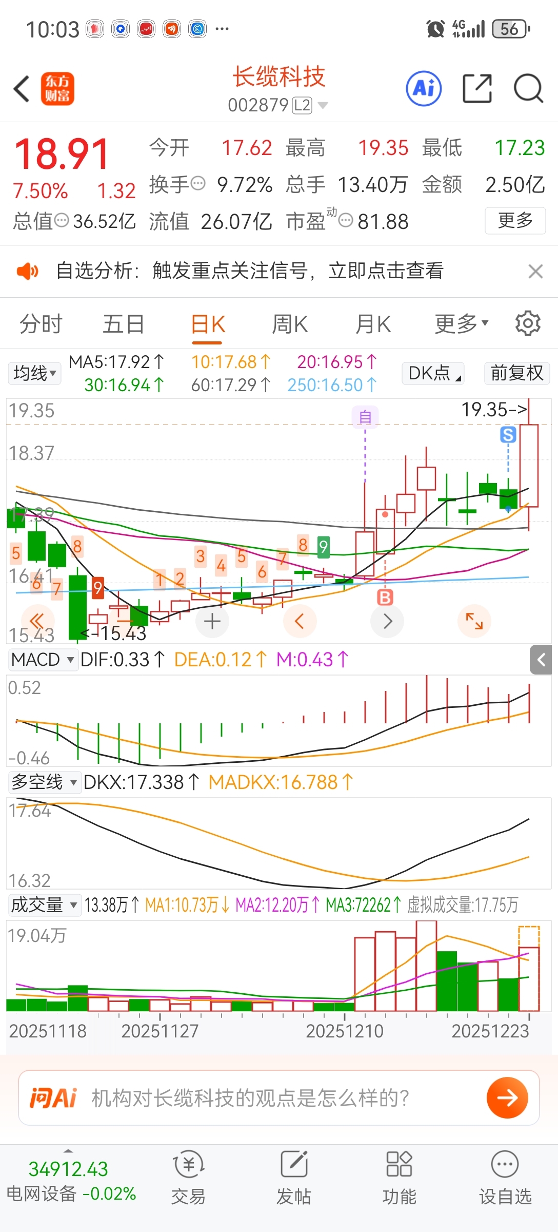Tap the battery indicator showing 56
Image resolution: width=558 pixels, height=1232 pixels.
click(x=511, y=29)
